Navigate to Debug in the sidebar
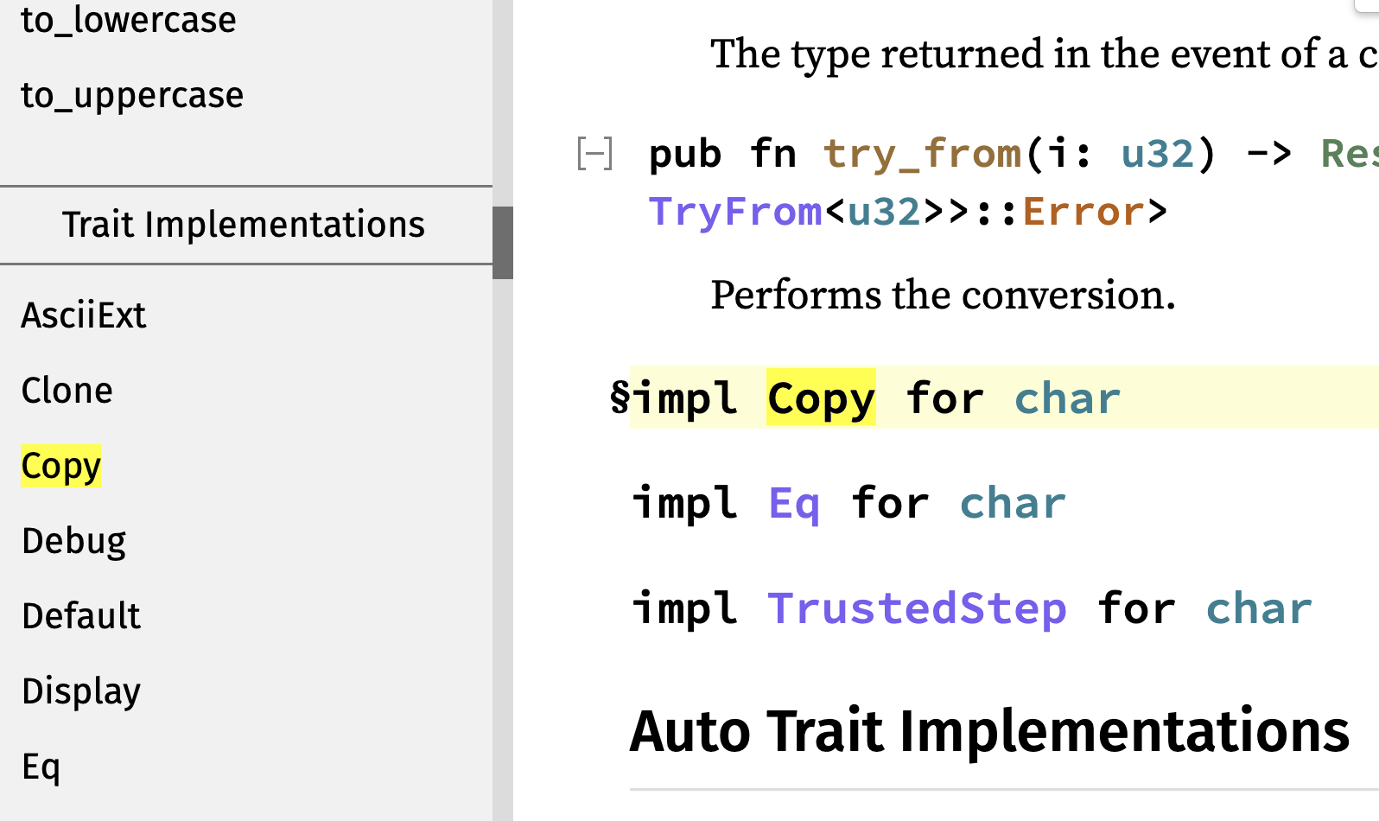Screen dimensions: 1379x821 coord(74,541)
